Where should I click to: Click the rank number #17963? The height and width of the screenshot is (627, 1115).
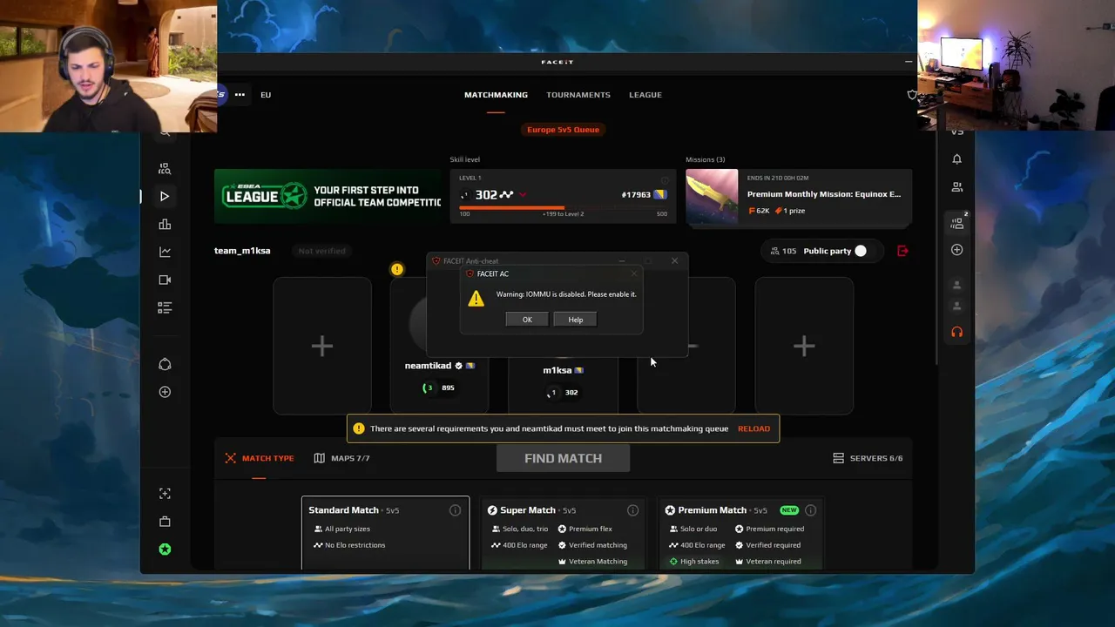coord(636,195)
